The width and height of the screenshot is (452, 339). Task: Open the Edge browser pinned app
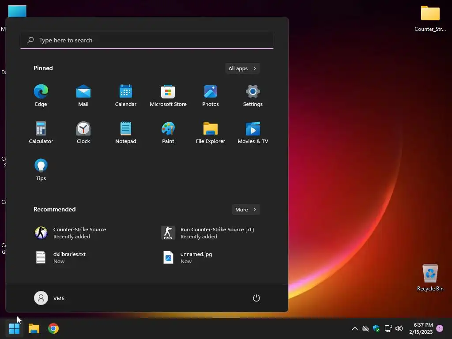click(41, 96)
